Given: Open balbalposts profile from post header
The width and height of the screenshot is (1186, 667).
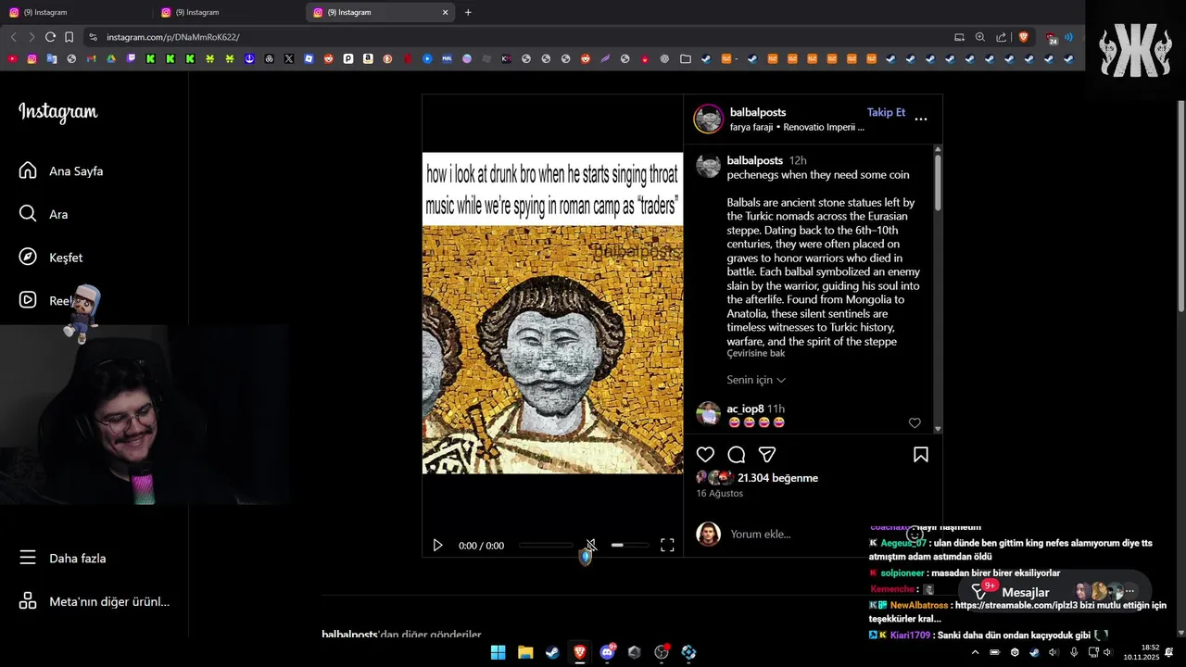Looking at the screenshot, I should (758, 112).
